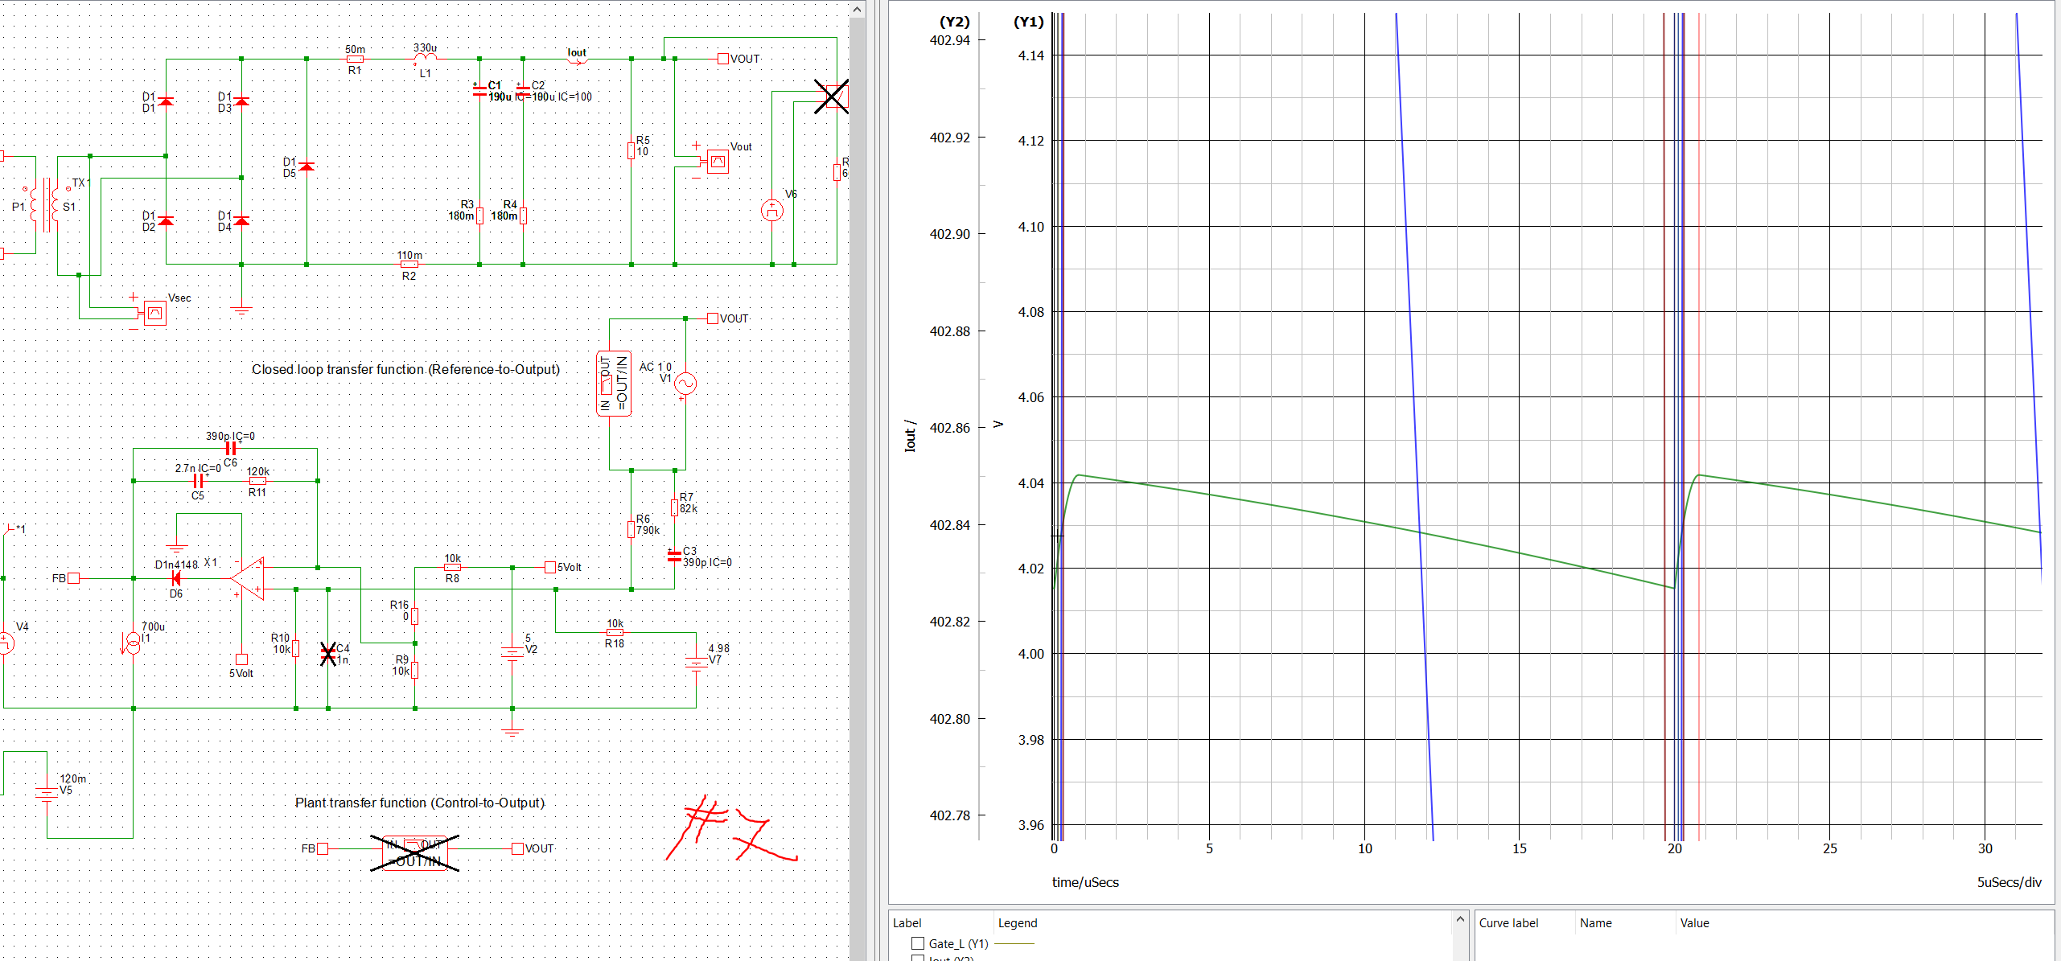Screen dimensions: 2061x961
Task: Select op-amp X1 symbol
Action: coord(248,577)
